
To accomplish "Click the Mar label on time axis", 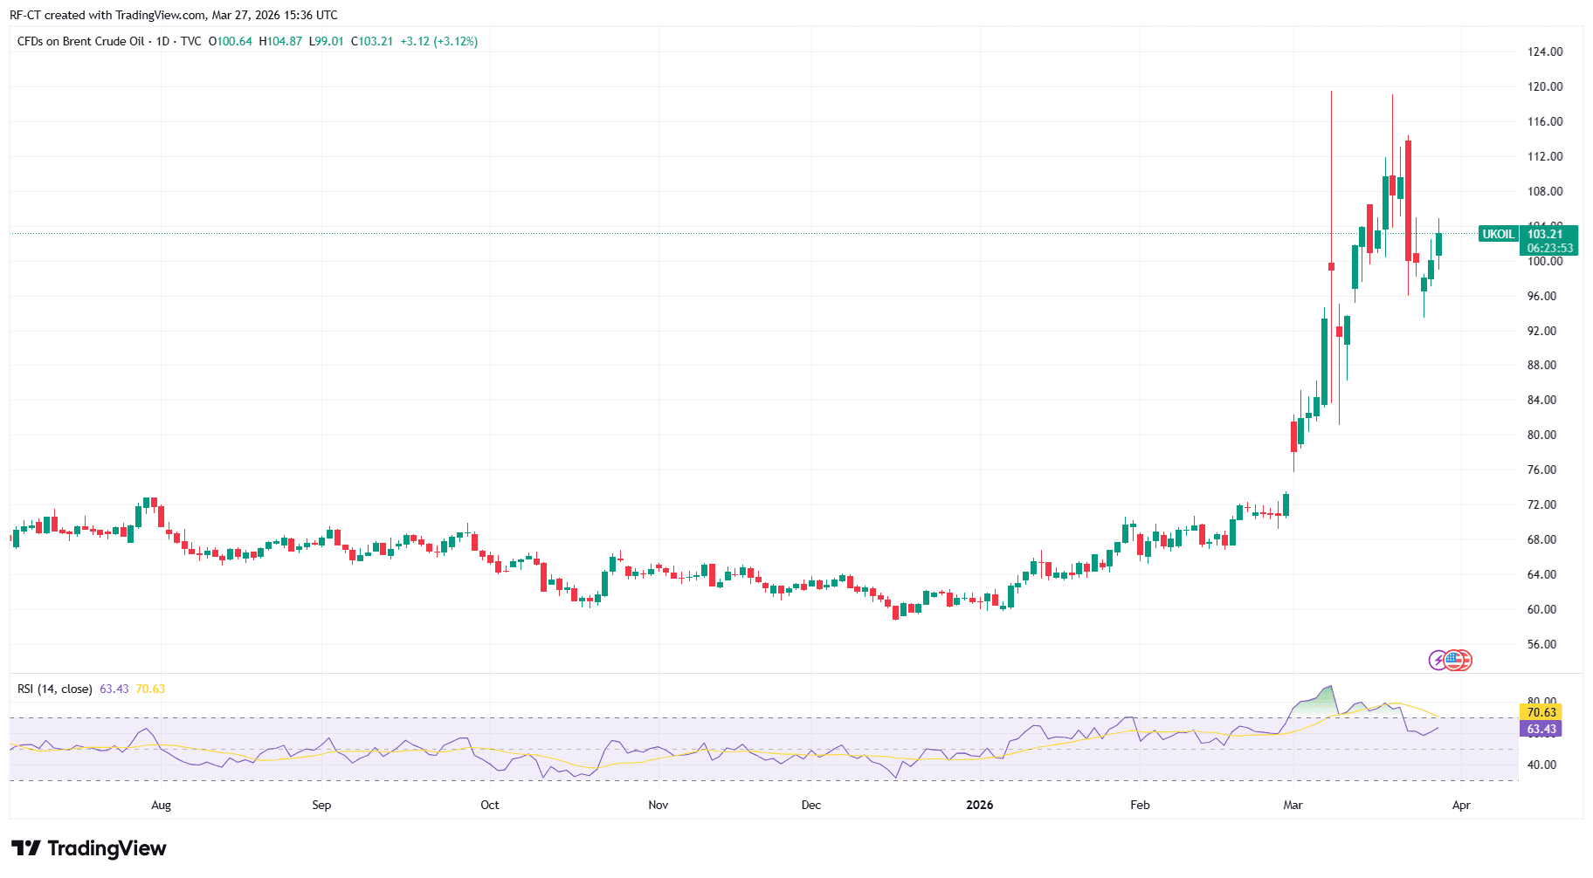I will click(1292, 806).
